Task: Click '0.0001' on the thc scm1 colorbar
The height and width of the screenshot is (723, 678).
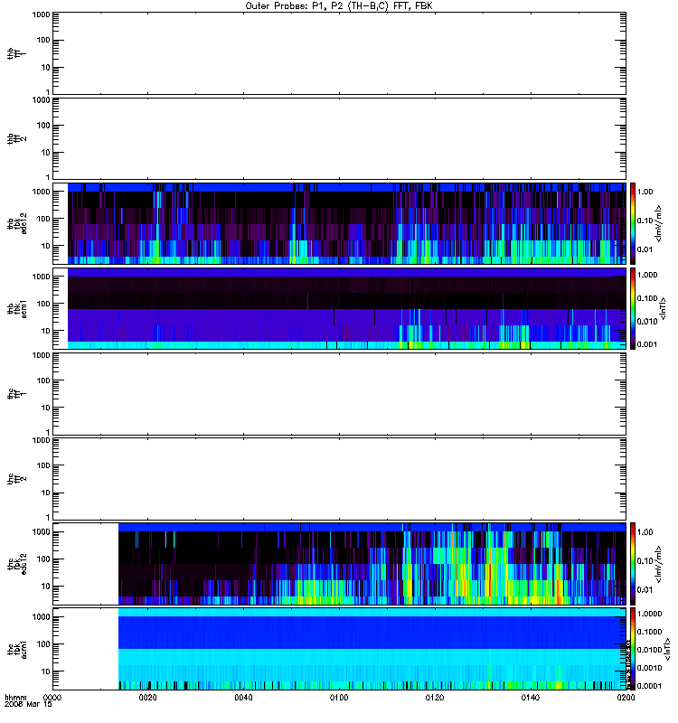Action: (649, 686)
